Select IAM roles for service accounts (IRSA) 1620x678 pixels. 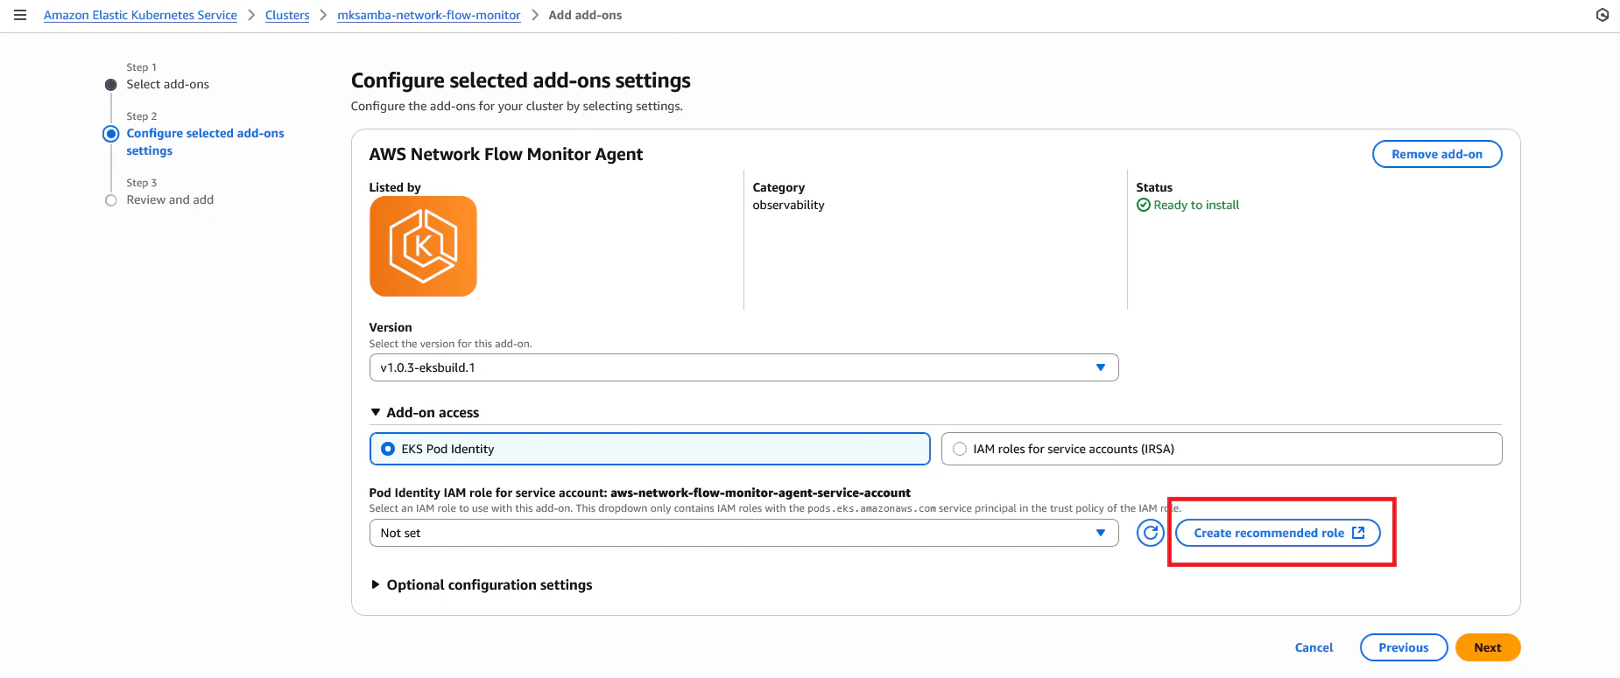1222,449
